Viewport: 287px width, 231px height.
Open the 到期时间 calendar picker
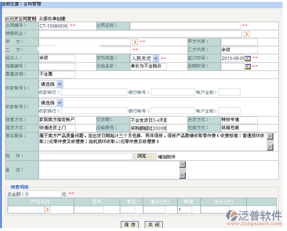248,66
